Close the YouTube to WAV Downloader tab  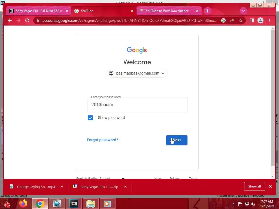point(197,11)
